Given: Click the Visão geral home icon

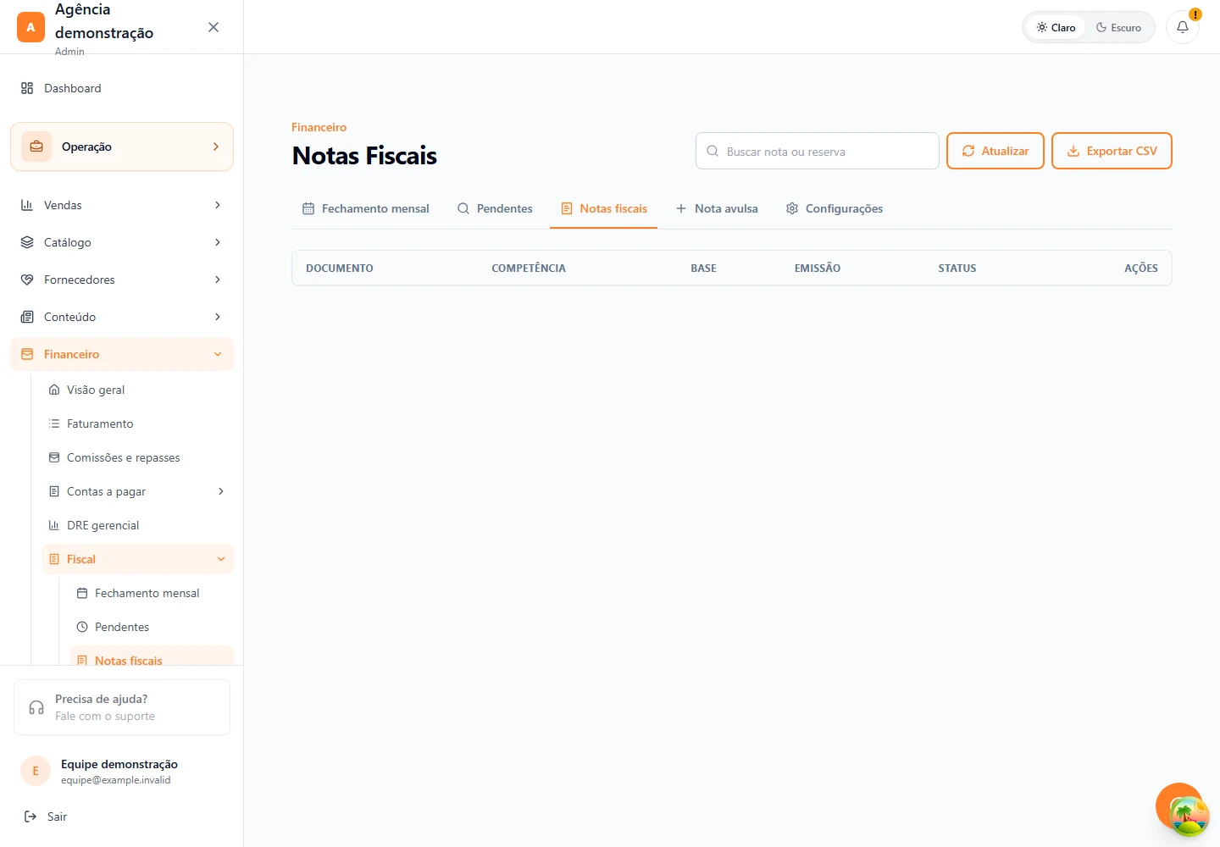Looking at the screenshot, I should click(x=54, y=390).
